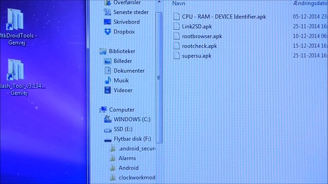Select the Link2SD.apk file icon
The image size is (328, 184).
(176, 26)
